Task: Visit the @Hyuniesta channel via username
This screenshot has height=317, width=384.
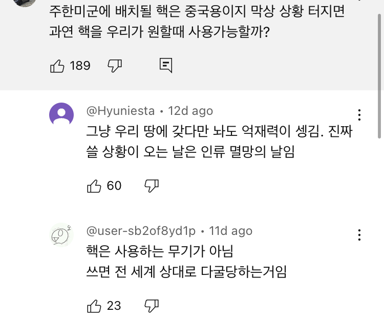Action: click(x=120, y=111)
